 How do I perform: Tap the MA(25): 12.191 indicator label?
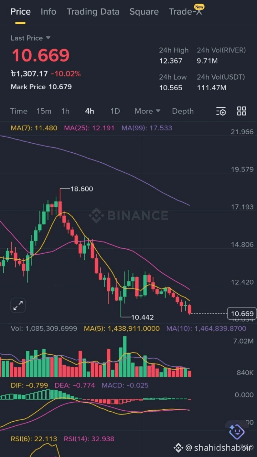(89, 128)
